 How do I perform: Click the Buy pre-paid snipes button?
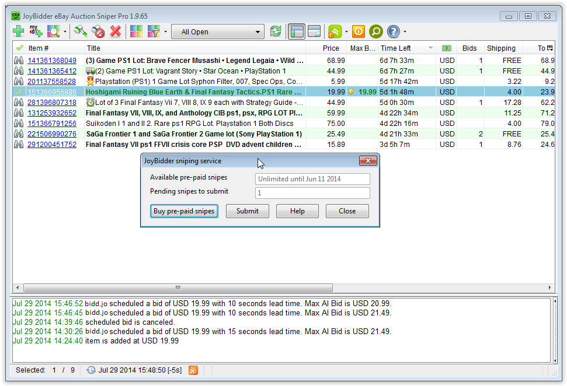pos(185,211)
